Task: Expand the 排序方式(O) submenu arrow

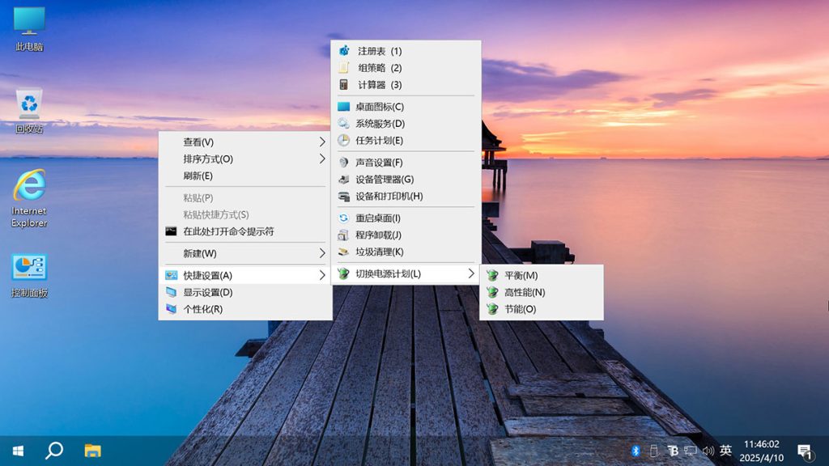Action: 322,159
